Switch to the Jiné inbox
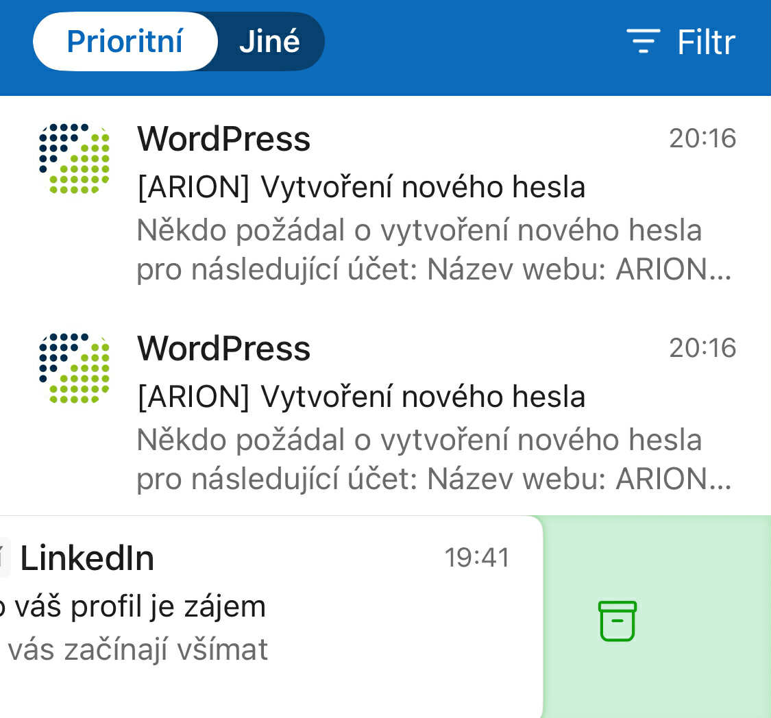771x718 pixels. tap(269, 42)
